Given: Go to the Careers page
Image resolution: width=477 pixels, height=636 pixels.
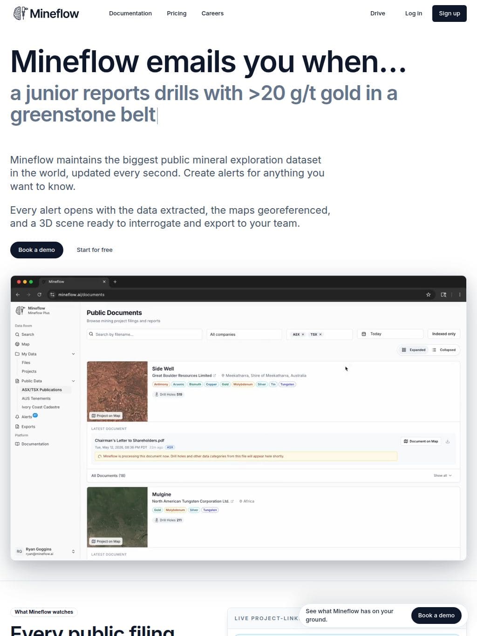Looking at the screenshot, I should tap(212, 14).
